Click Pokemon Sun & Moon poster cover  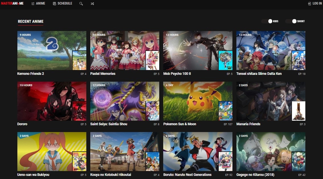(x=225, y=111)
